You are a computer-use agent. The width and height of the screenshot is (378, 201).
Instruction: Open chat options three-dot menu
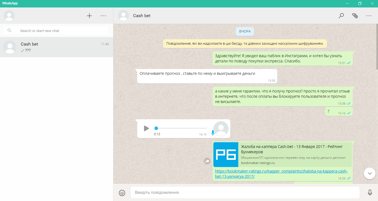click(x=369, y=16)
